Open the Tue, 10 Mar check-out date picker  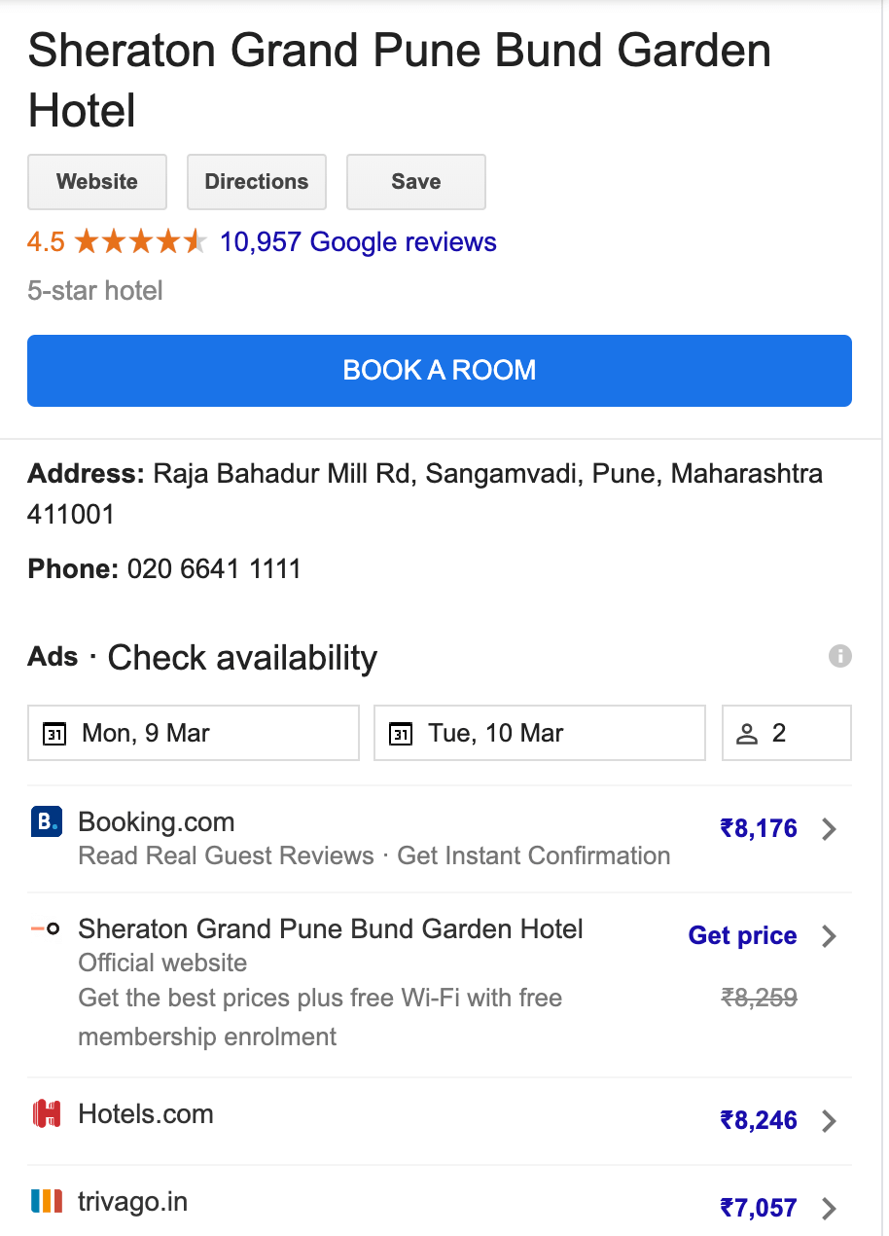point(540,733)
